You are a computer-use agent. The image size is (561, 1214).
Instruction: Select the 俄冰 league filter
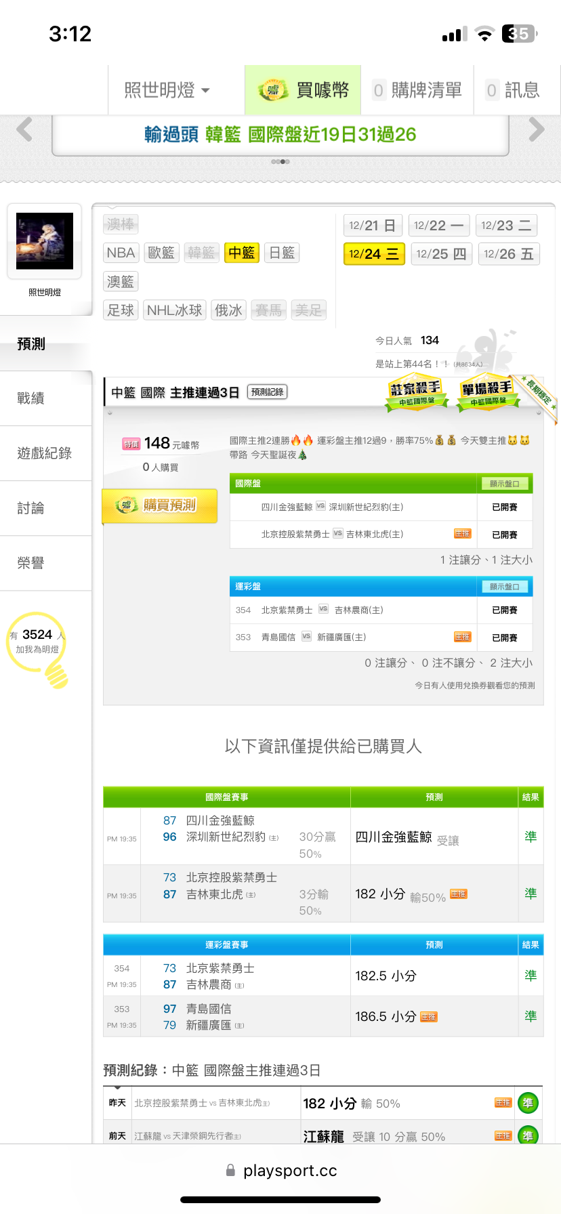click(228, 310)
